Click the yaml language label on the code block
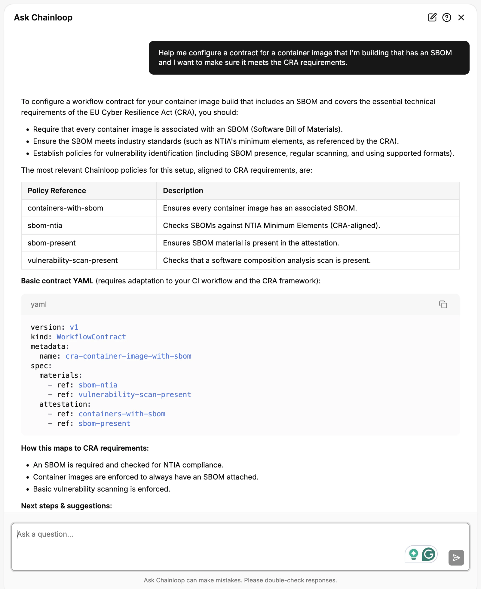 (x=38, y=304)
